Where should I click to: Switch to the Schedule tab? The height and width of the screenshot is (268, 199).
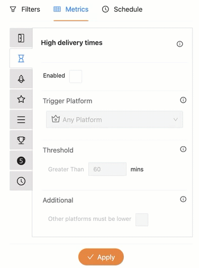click(x=122, y=10)
